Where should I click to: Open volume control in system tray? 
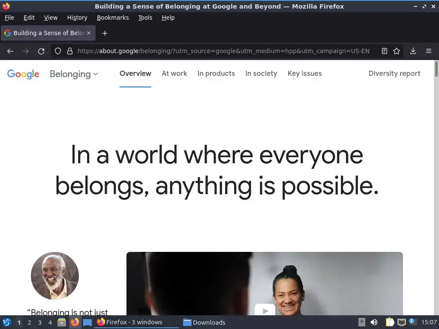(x=374, y=322)
